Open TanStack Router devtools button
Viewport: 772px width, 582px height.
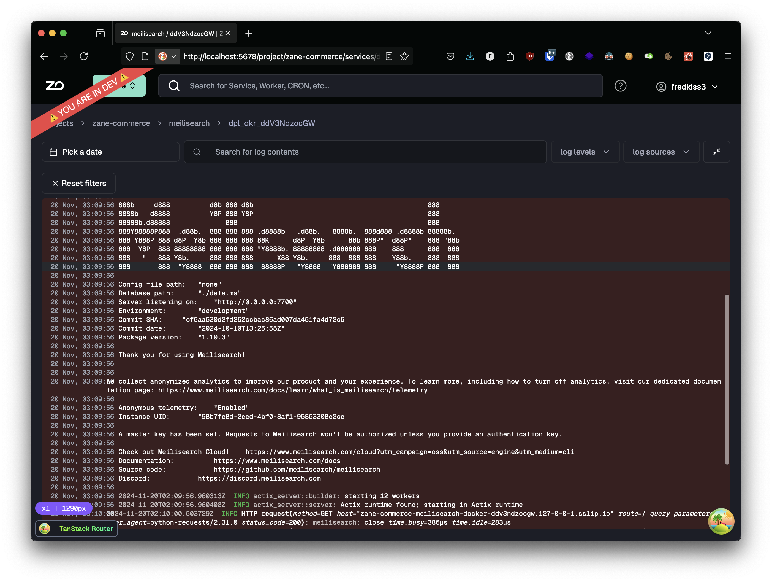pos(77,529)
